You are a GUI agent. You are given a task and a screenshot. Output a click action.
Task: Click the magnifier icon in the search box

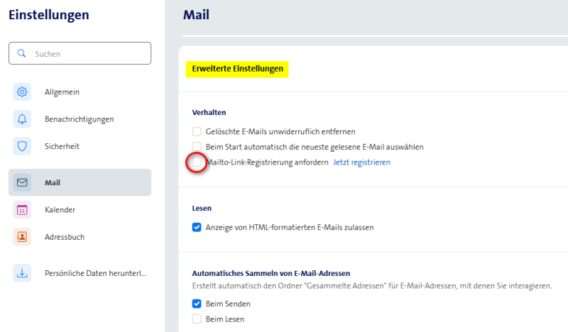[x=22, y=53]
